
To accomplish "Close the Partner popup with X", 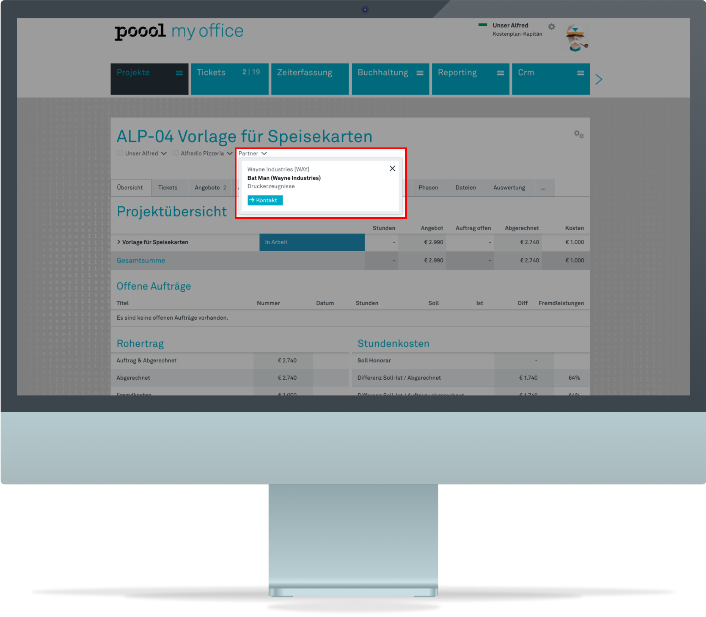I will (393, 168).
